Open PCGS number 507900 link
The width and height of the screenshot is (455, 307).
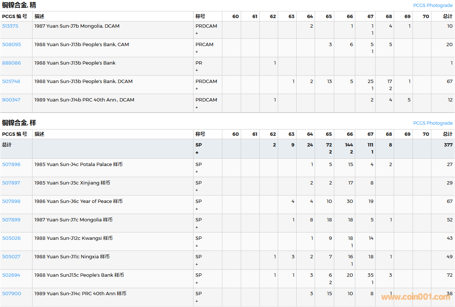(11, 294)
